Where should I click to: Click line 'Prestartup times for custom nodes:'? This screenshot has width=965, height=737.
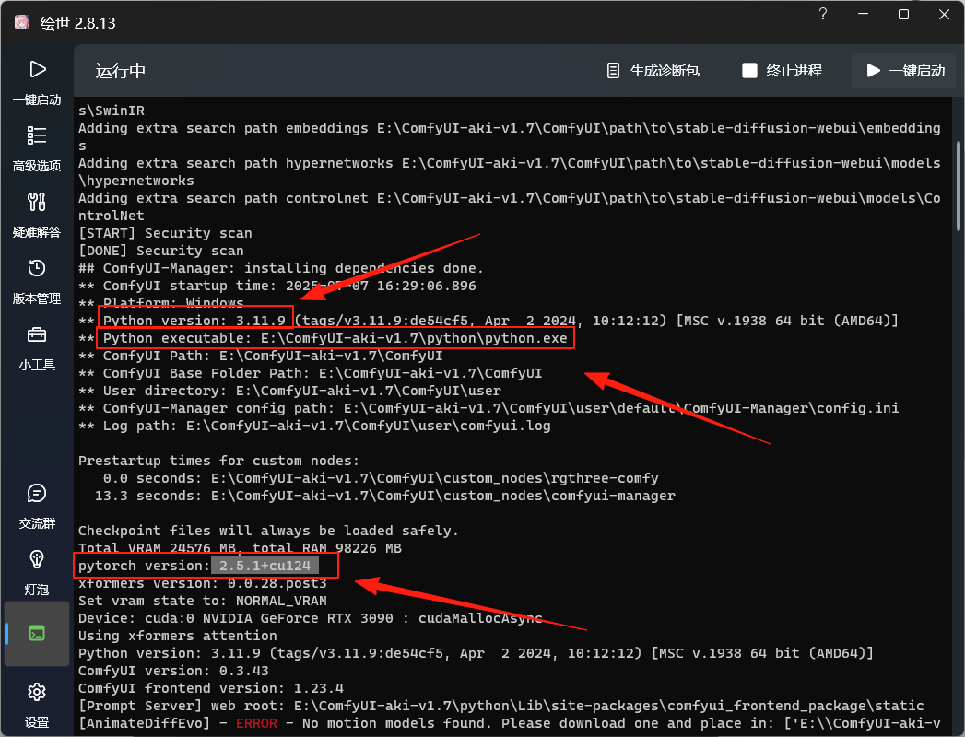coord(218,461)
